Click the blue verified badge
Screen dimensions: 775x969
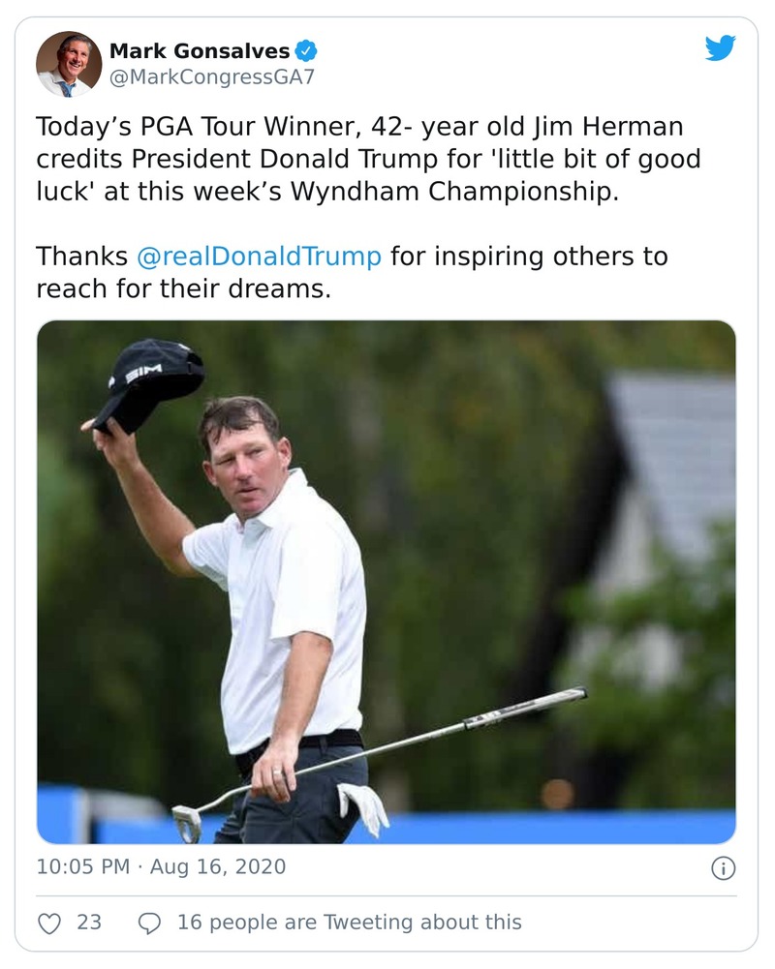pos(306,50)
